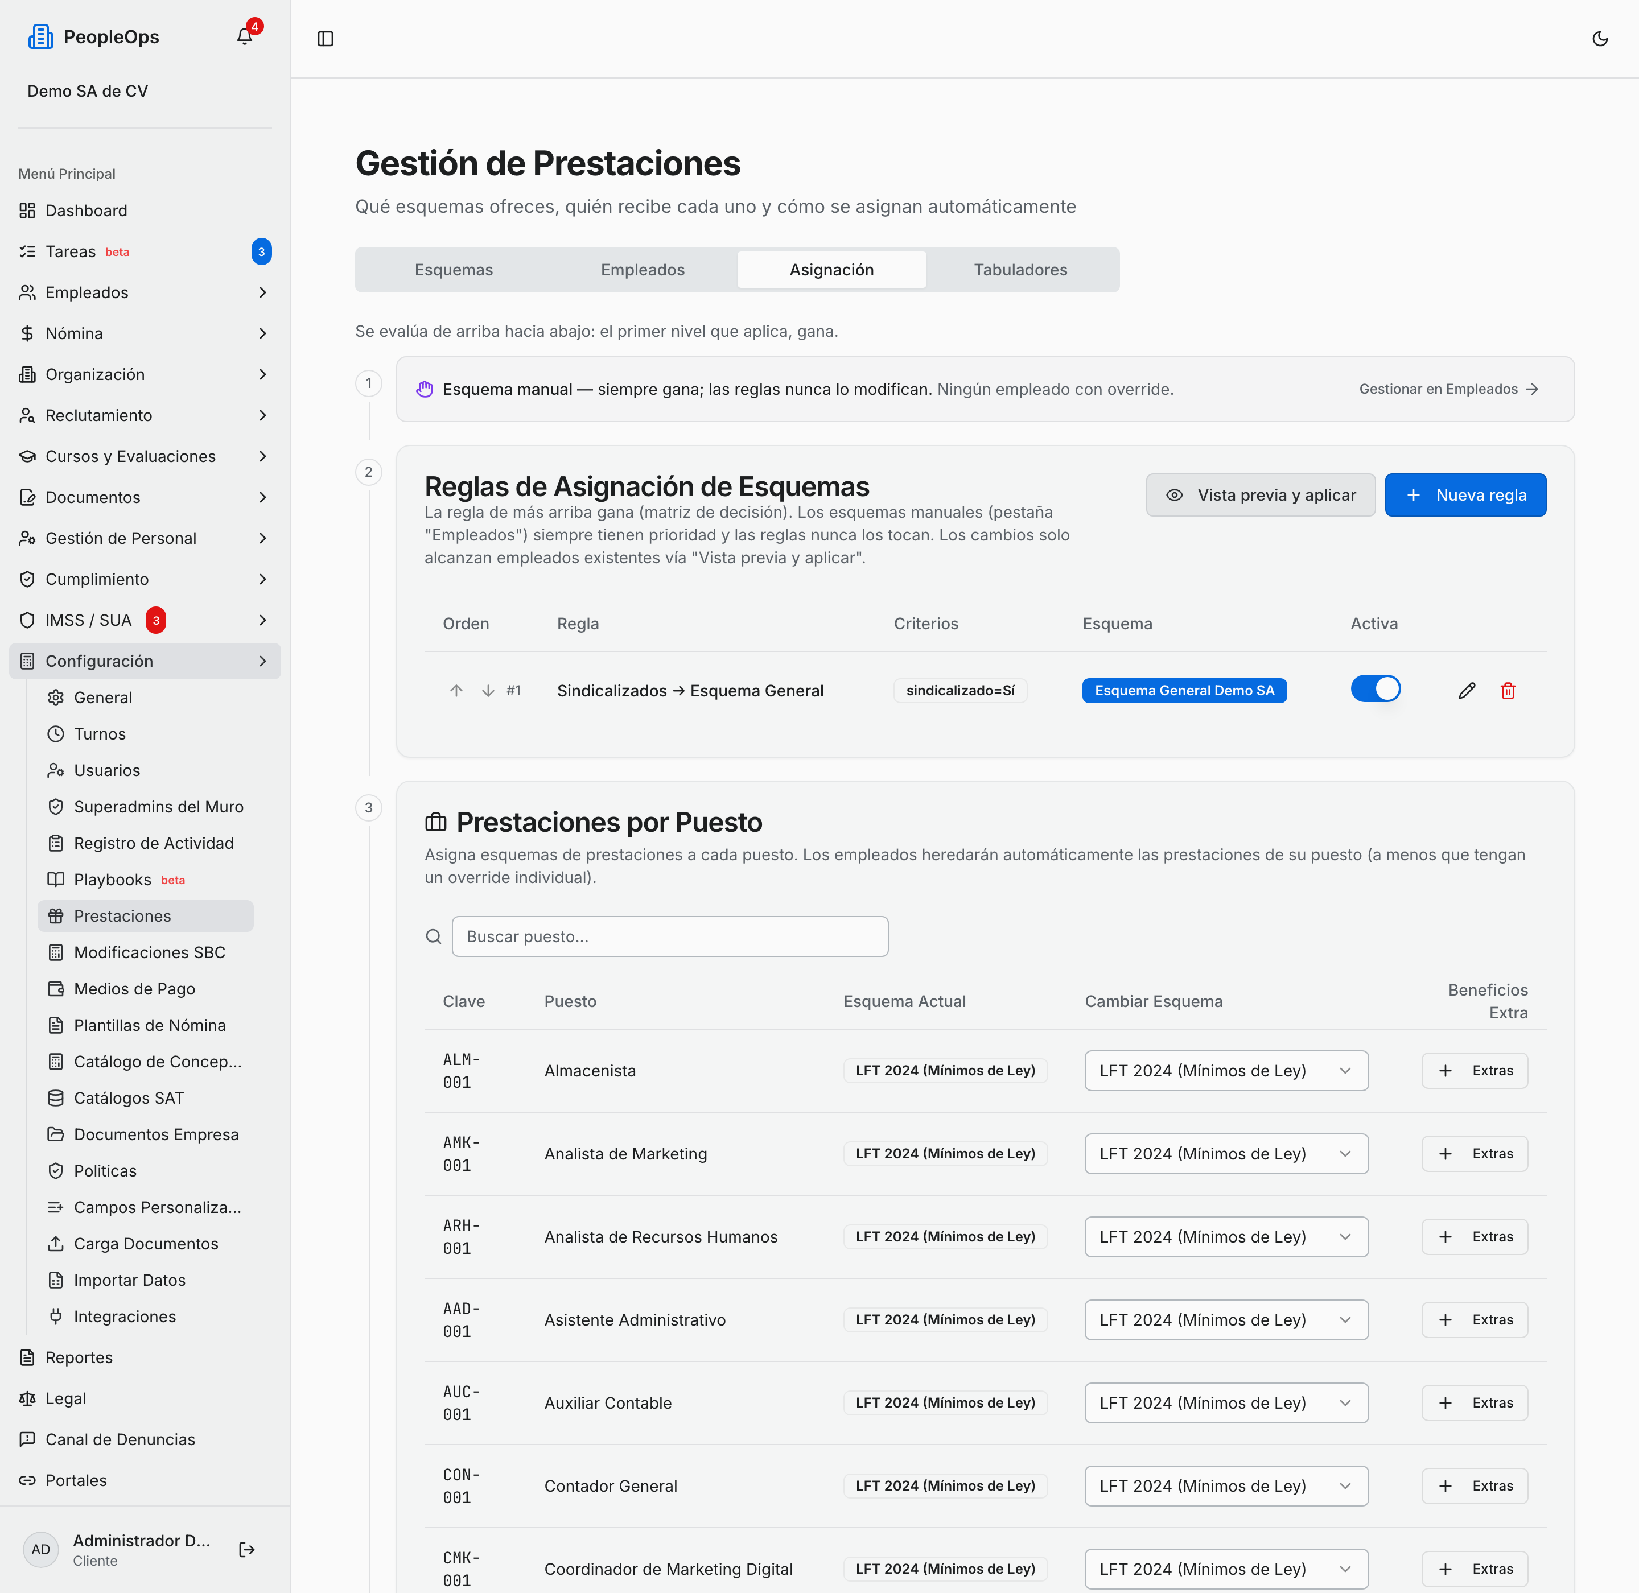
Task: Move rule #1 down with the arrow
Action: coord(488,690)
